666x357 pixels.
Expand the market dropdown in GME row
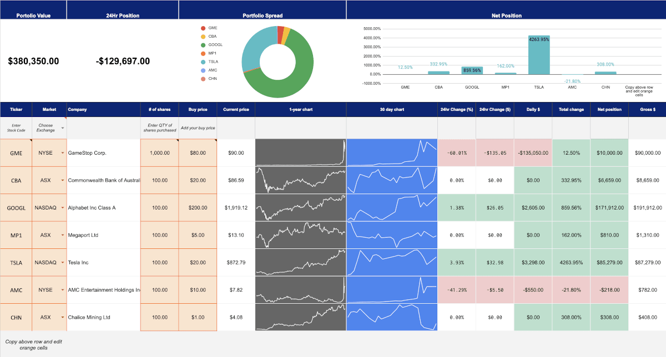[x=62, y=153]
